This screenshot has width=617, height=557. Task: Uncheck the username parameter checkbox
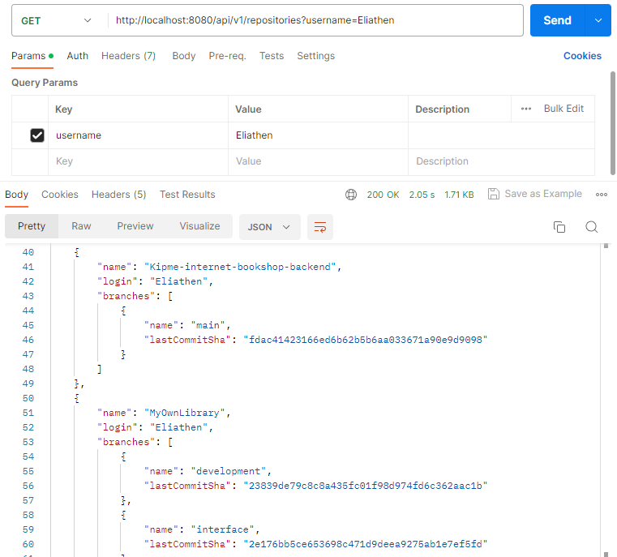point(37,135)
